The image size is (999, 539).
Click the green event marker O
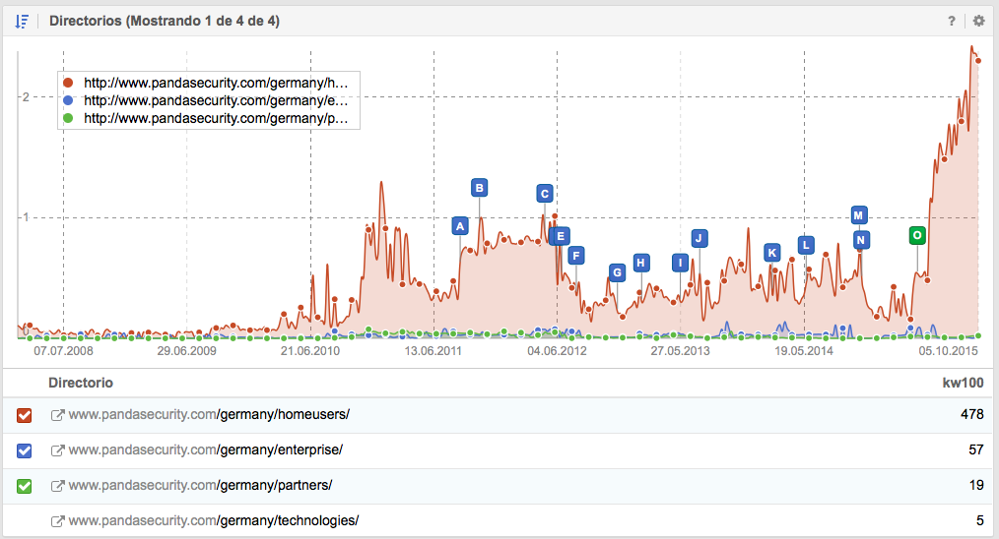(x=917, y=235)
